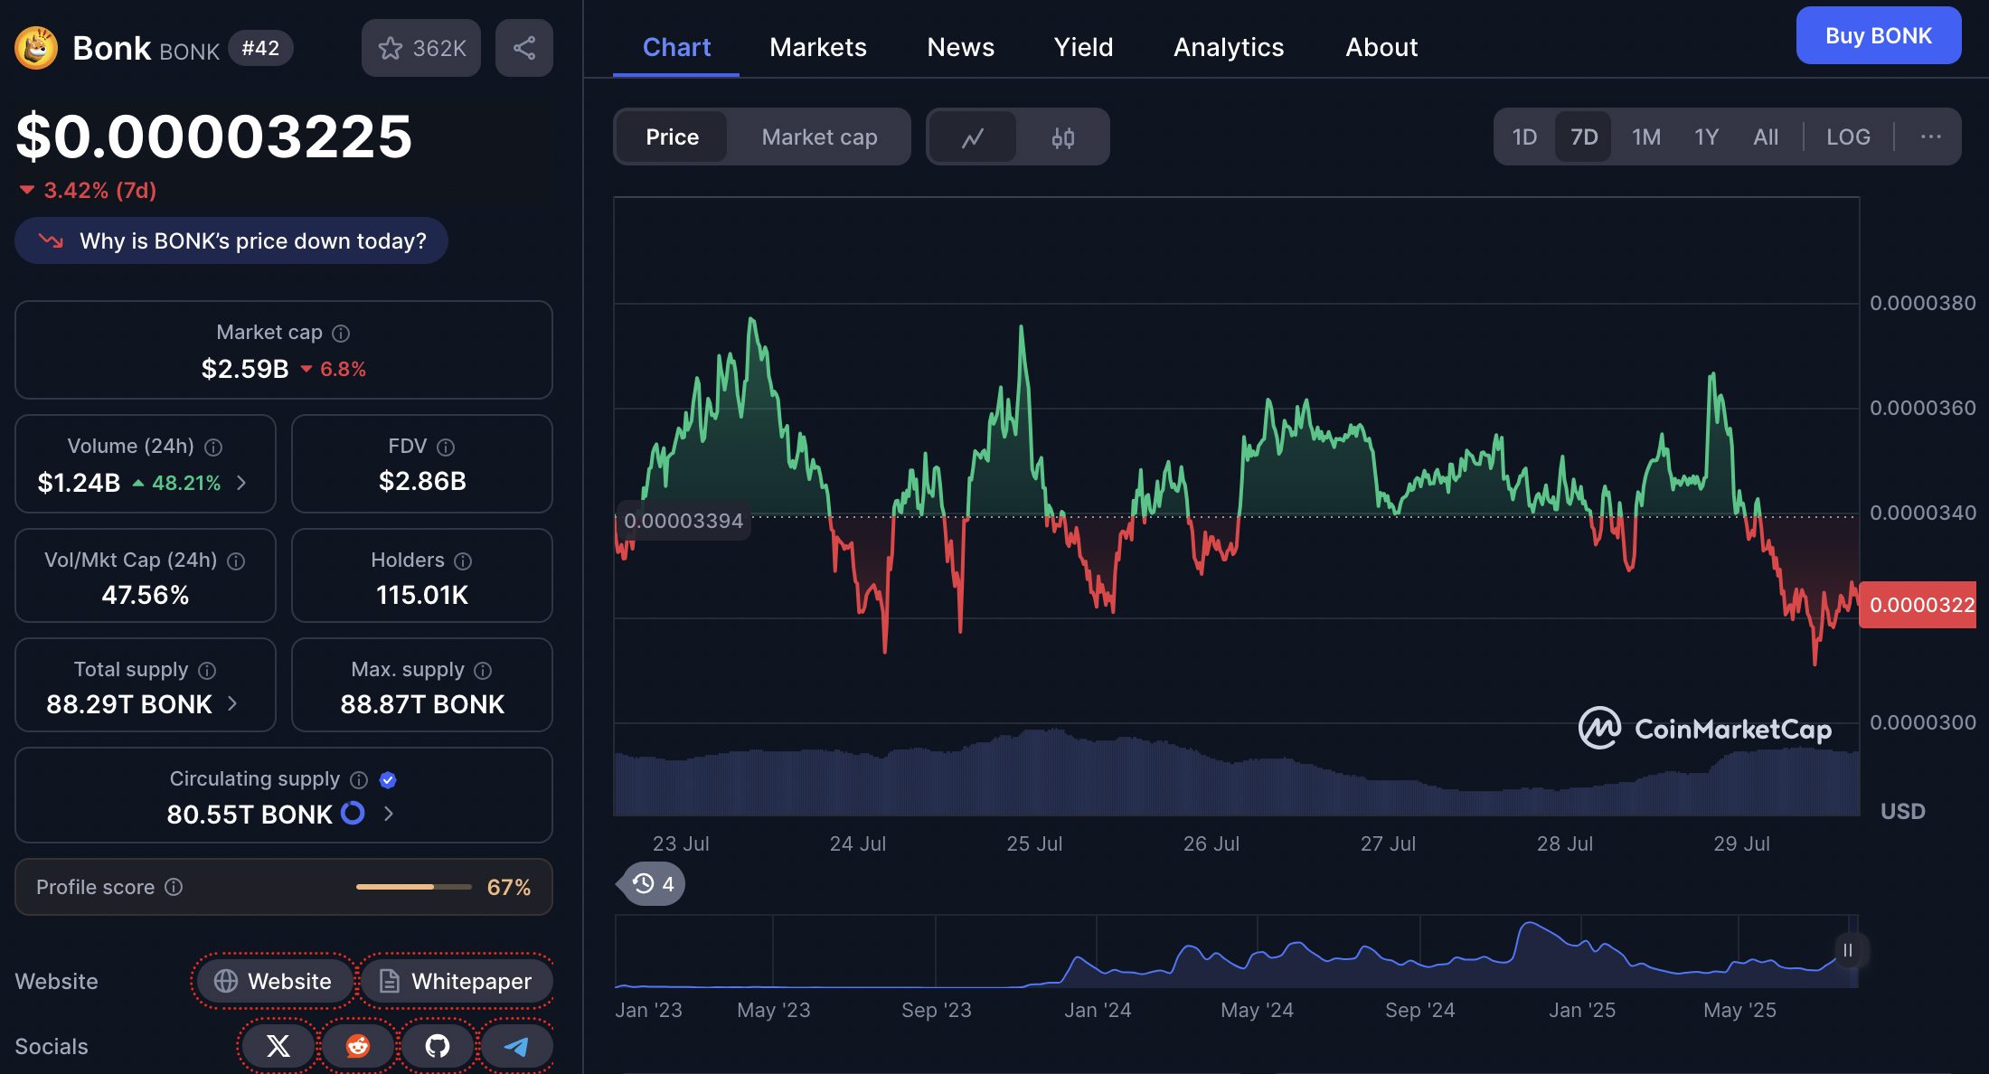Select the Market cap chart toggle
Image resolution: width=1989 pixels, height=1074 pixels.
819,137
